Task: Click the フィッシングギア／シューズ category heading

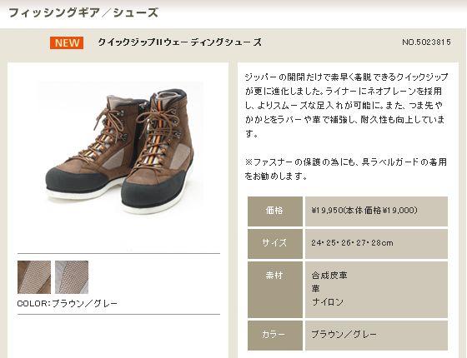Action: coord(83,12)
